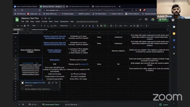The image size is (190, 107).
Task: Click the activity trend icon in header
Action: coord(140,19)
